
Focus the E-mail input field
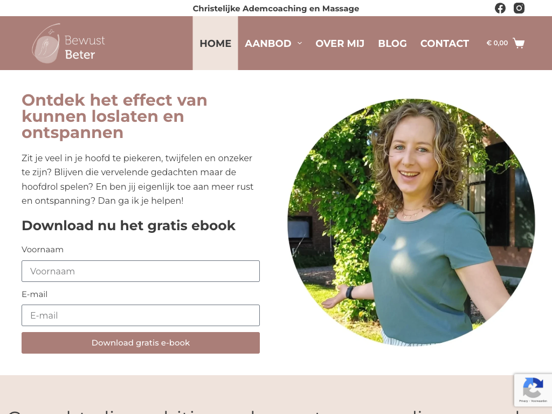pos(141,315)
